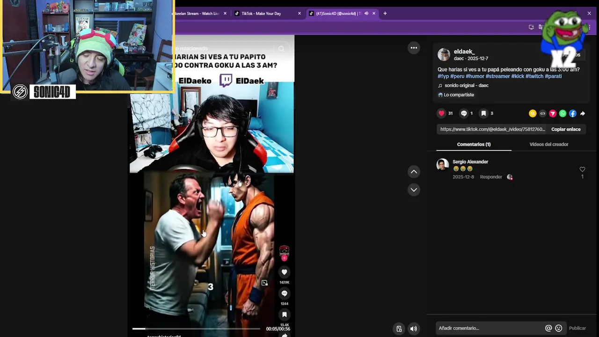The height and width of the screenshot is (337, 599).
Task: Close the TikTok Make Your Day tab
Action: (299, 14)
